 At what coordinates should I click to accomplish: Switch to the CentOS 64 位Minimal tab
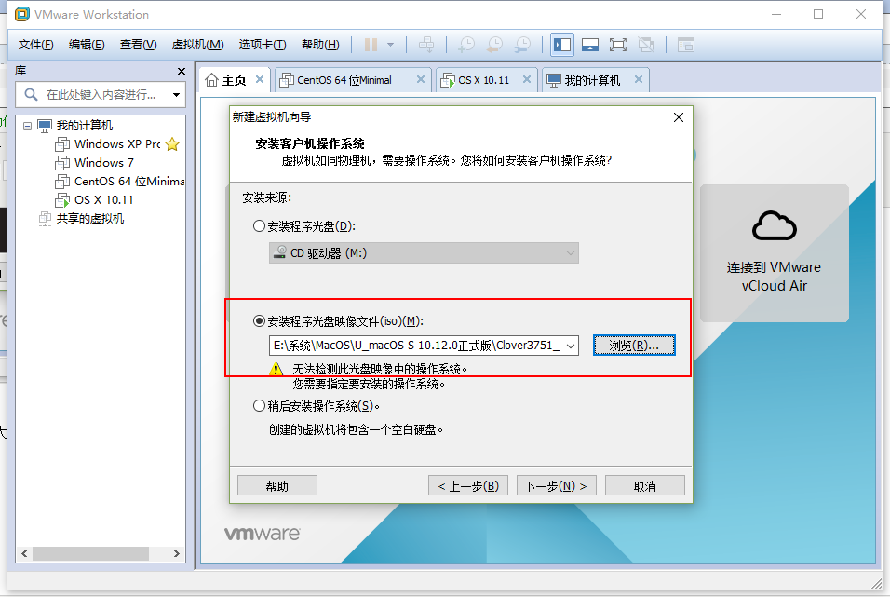(x=344, y=80)
